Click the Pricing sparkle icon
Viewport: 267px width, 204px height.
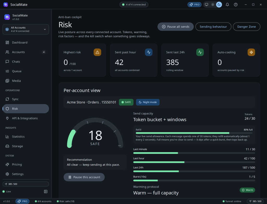pyautogui.click(x=7, y=164)
